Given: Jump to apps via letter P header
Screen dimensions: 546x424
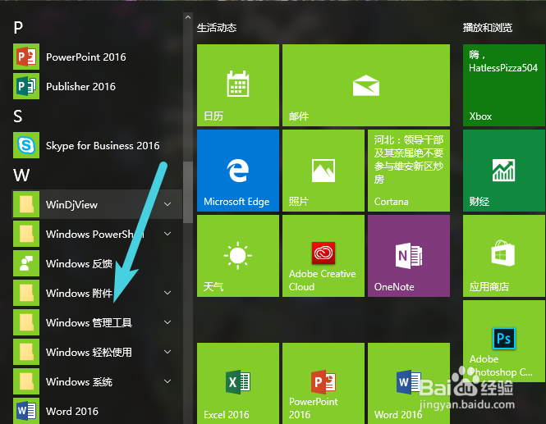Looking at the screenshot, I should pos(18,27).
